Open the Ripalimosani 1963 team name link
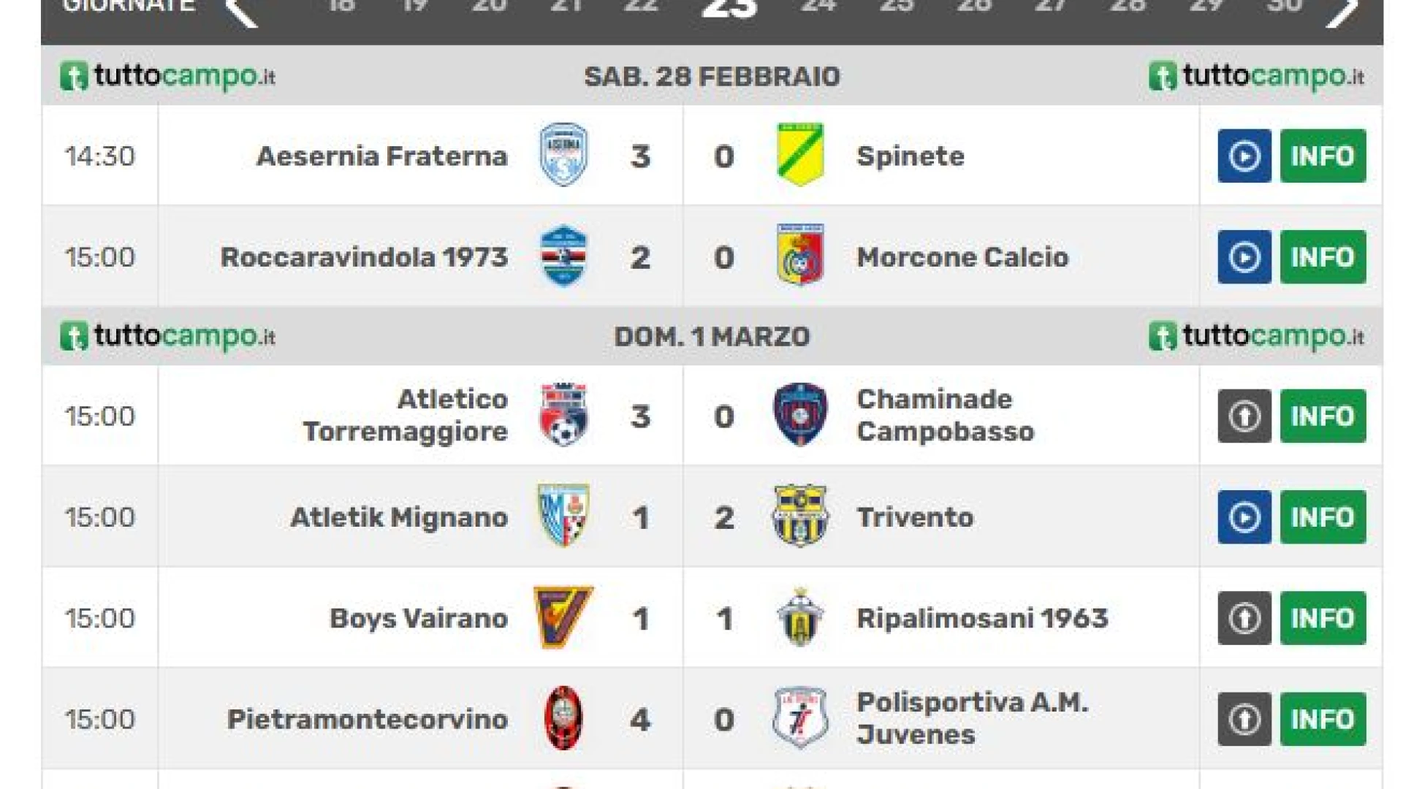This screenshot has height=789, width=1403. pyautogui.click(x=982, y=619)
